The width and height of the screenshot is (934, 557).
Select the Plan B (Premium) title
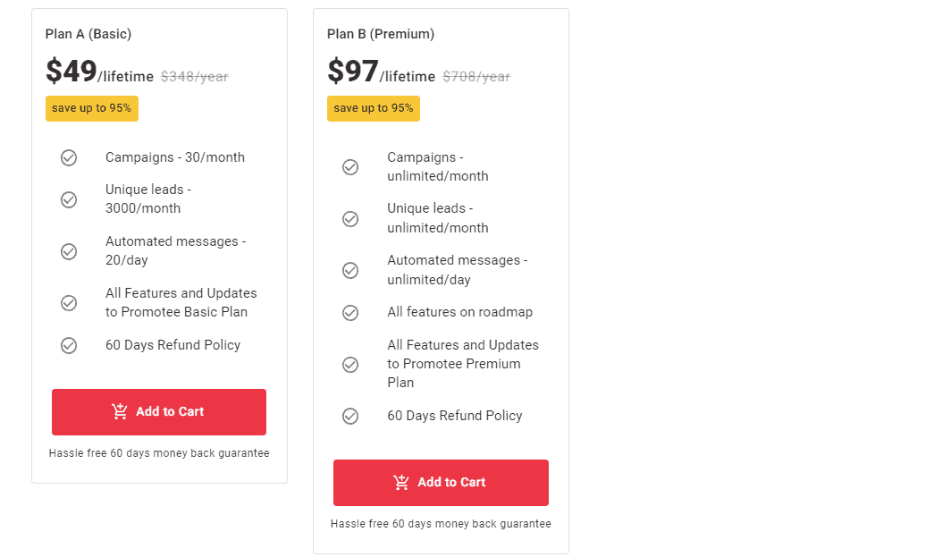[381, 34]
